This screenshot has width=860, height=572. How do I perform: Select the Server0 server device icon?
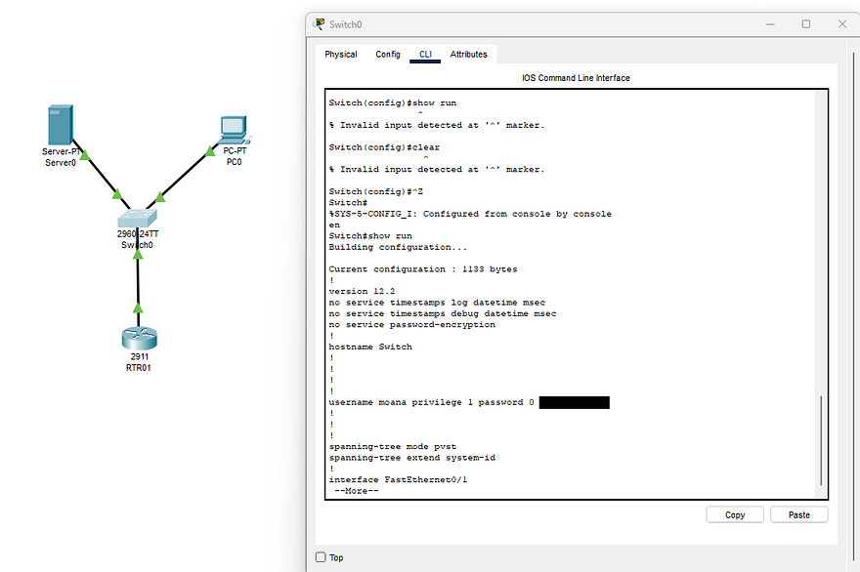point(61,126)
